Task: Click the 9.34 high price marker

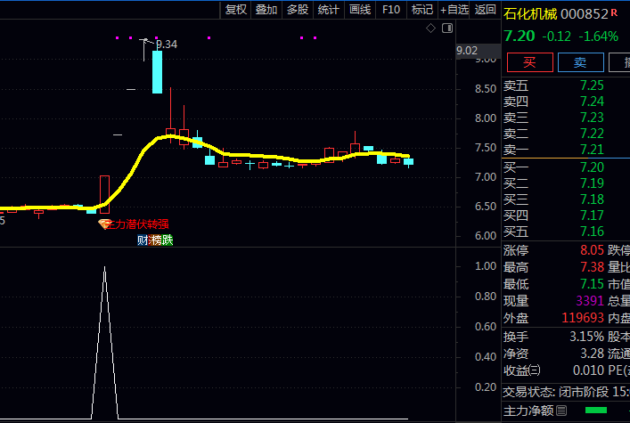Action: (x=166, y=45)
